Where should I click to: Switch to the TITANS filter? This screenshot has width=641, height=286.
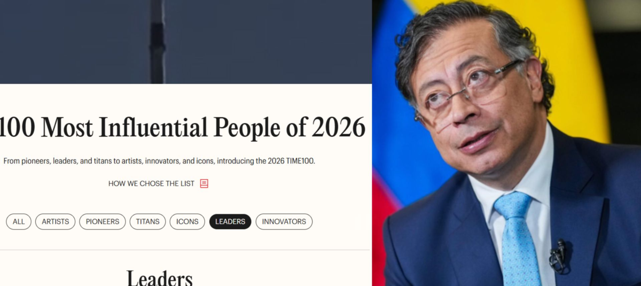click(147, 221)
